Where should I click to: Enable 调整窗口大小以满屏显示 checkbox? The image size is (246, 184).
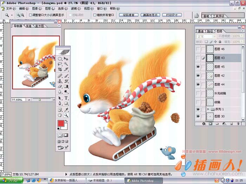31,15
